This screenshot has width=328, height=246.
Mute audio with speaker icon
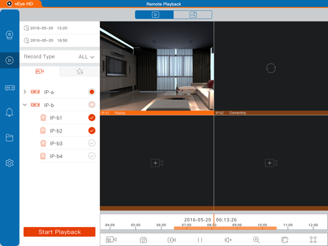(x=228, y=239)
